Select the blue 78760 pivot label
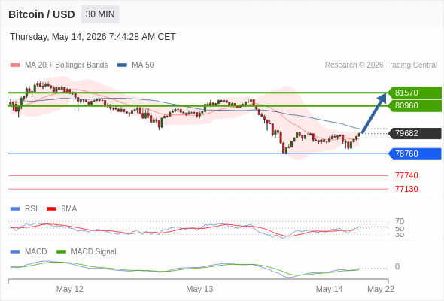The width and height of the screenshot is (444, 301). click(x=415, y=154)
